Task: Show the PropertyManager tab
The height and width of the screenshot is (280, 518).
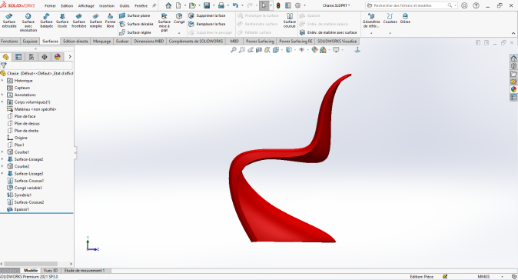Action: point(18,57)
